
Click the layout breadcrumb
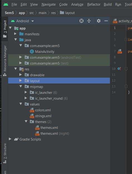pyautogui.click(x=67, y=13)
